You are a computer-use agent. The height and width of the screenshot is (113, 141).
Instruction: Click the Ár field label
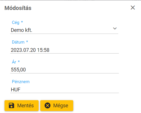[x=14, y=62]
